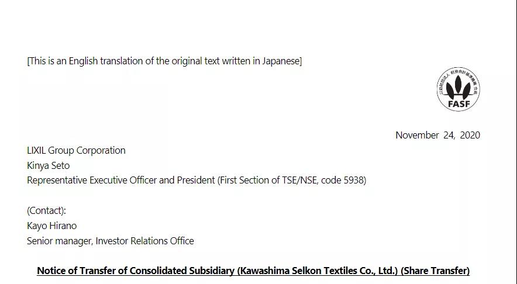Click the name Kayo Hirano
The image size is (517, 284).
[51, 226]
